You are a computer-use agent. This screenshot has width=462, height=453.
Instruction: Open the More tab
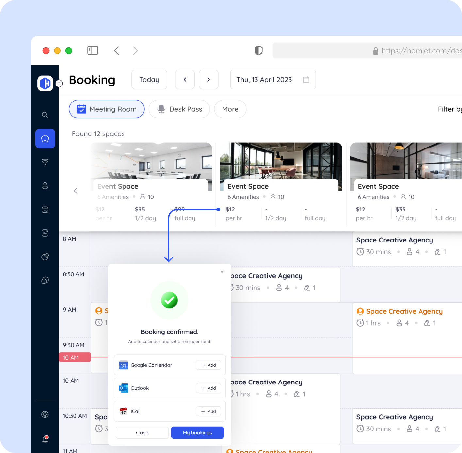pos(230,109)
